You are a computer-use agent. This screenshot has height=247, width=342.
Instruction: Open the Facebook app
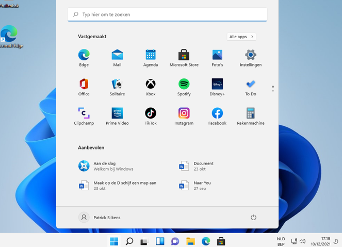[217, 117]
